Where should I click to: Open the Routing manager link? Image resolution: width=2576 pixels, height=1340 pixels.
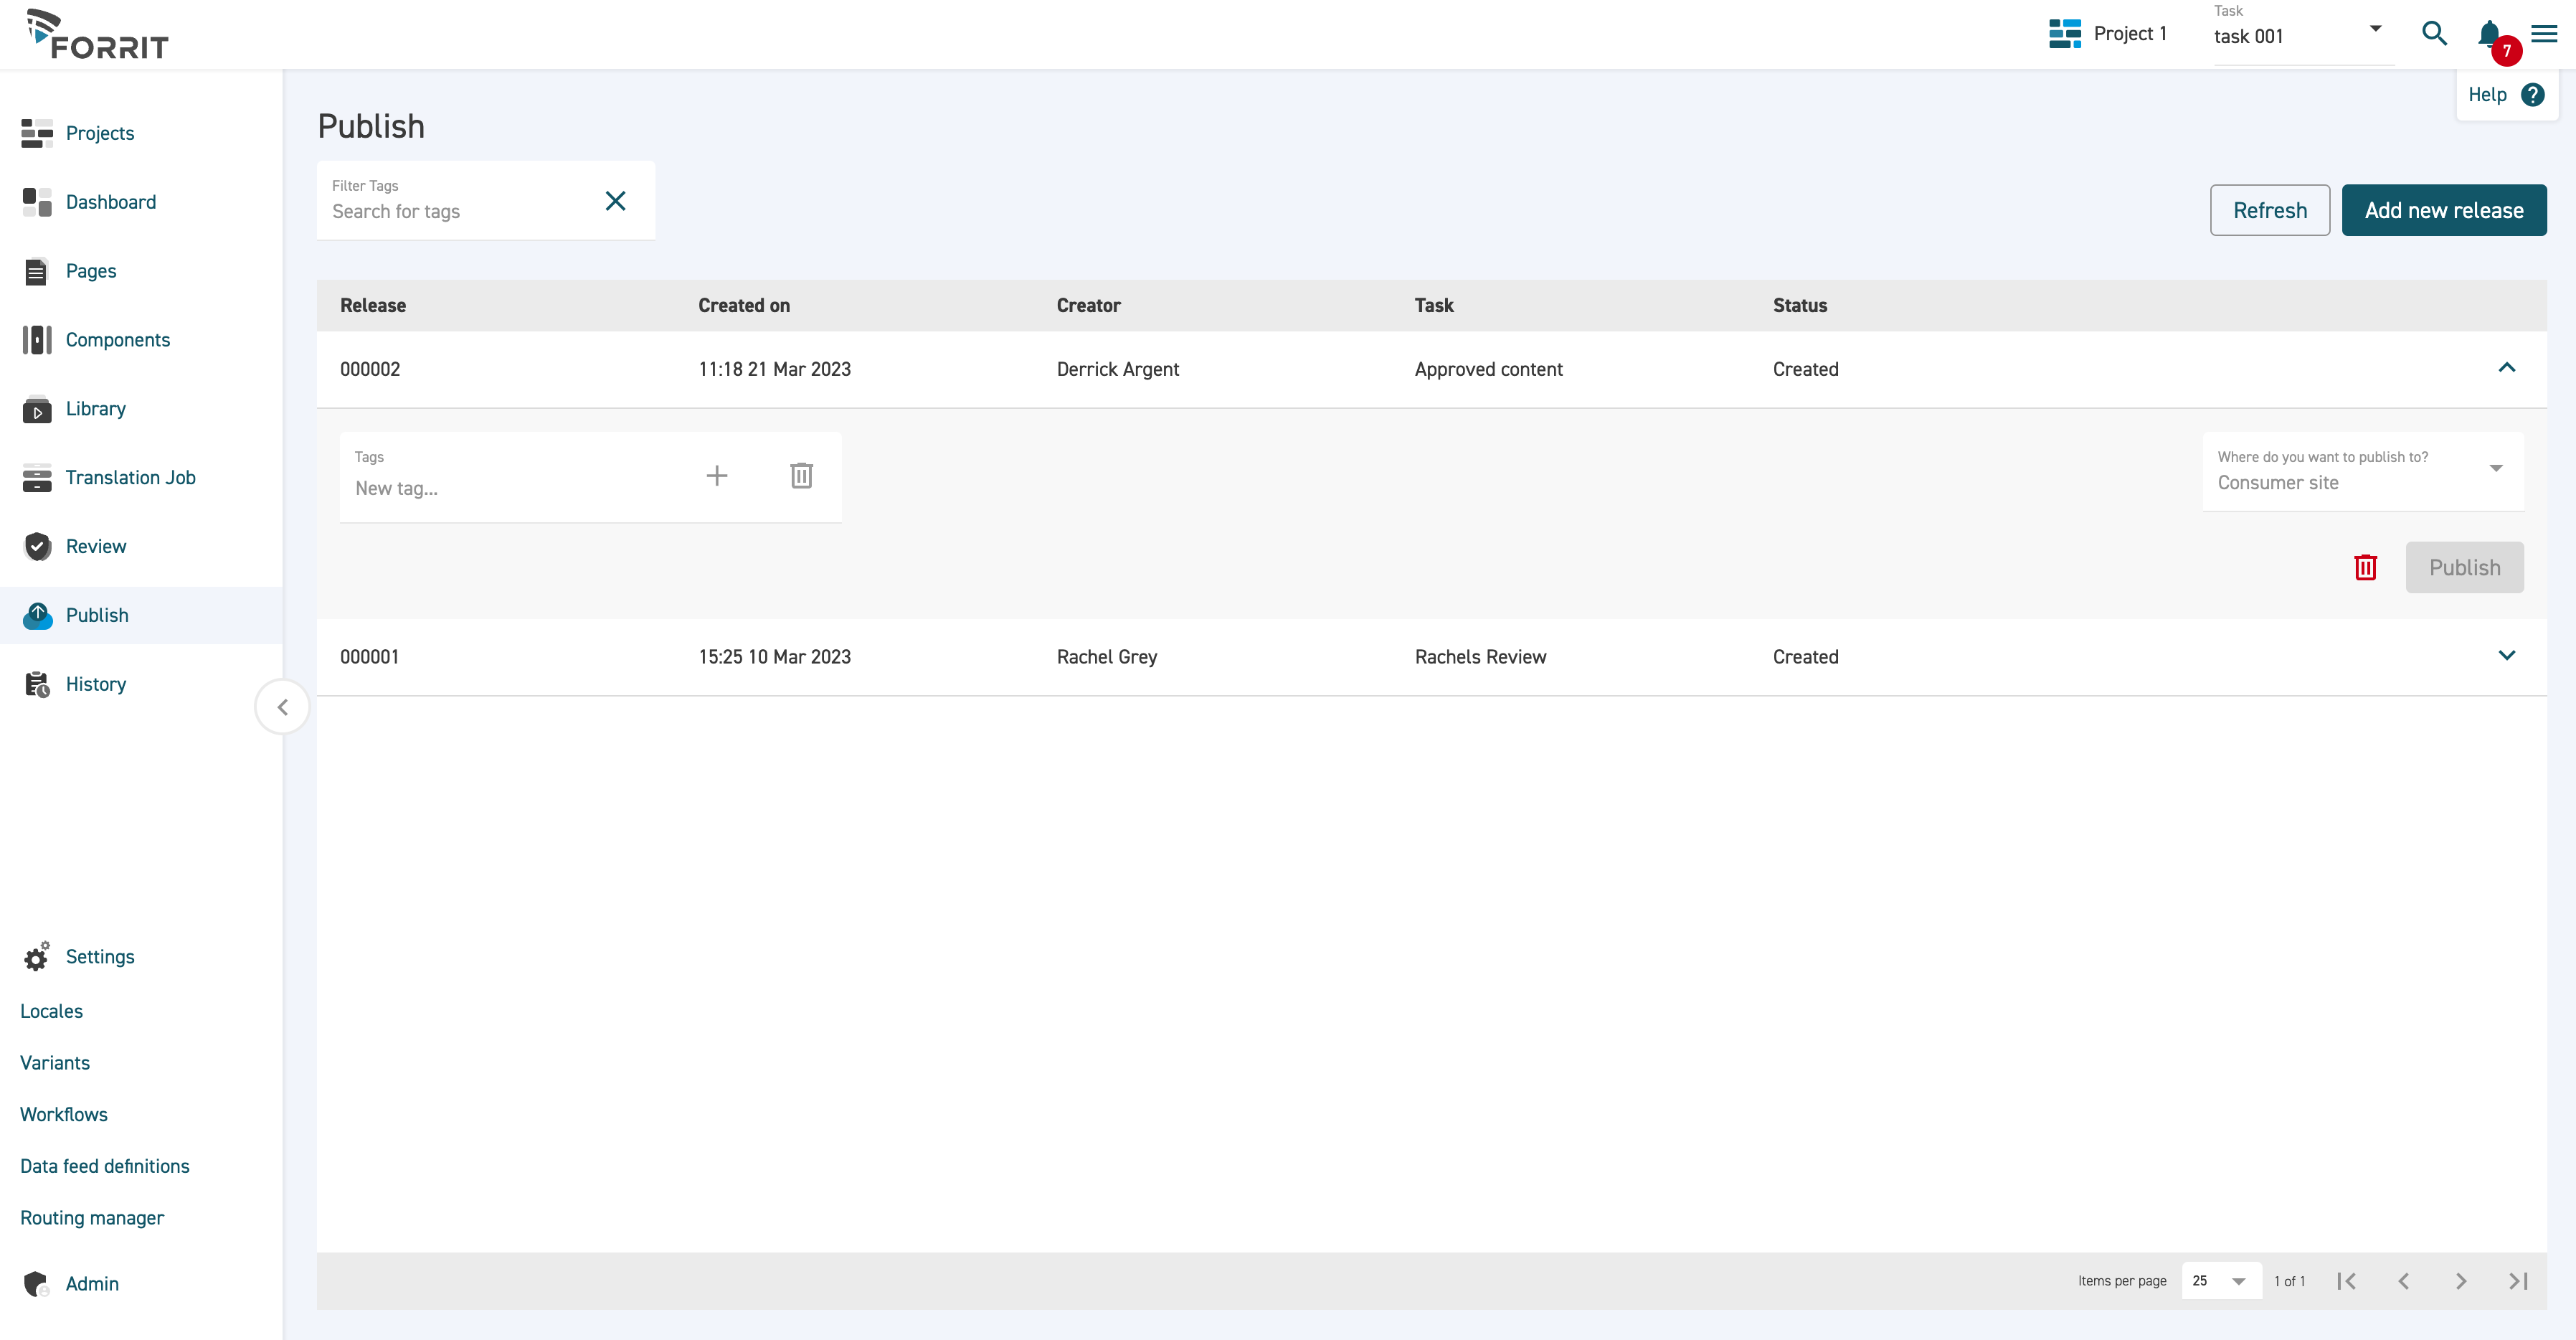pyautogui.click(x=92, y=1218)
